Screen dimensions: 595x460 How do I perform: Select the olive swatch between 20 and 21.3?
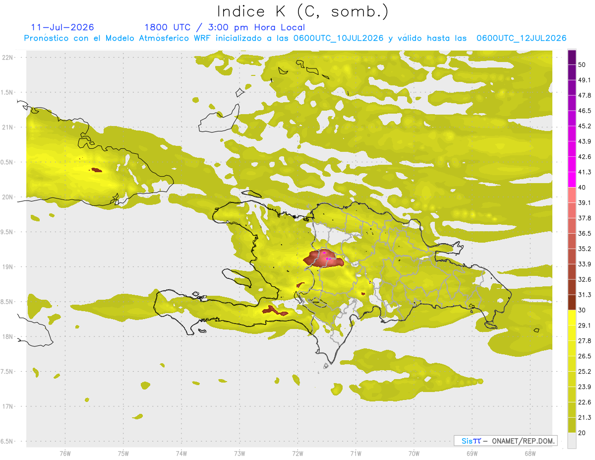[572, 425]
